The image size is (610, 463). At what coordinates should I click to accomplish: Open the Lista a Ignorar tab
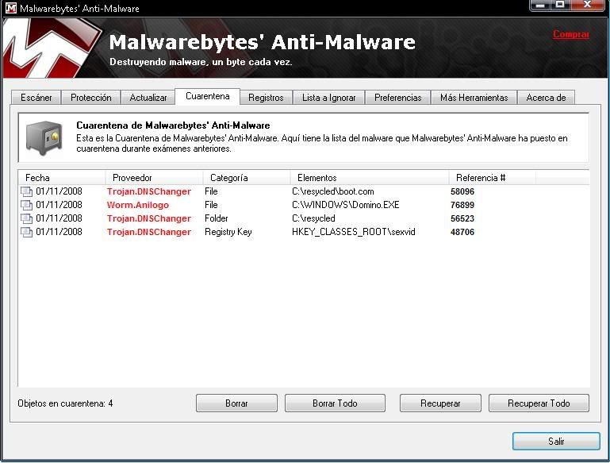click(x=329, y=98)
